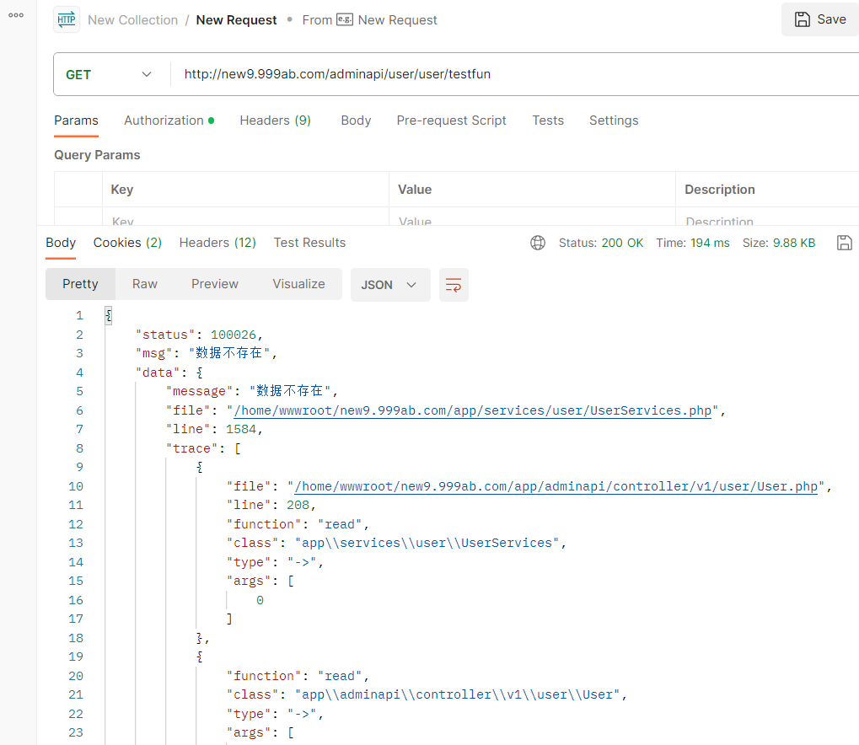Click the Size: 9.88 KB indicator

pyautogui.click(x=778, y=243)
